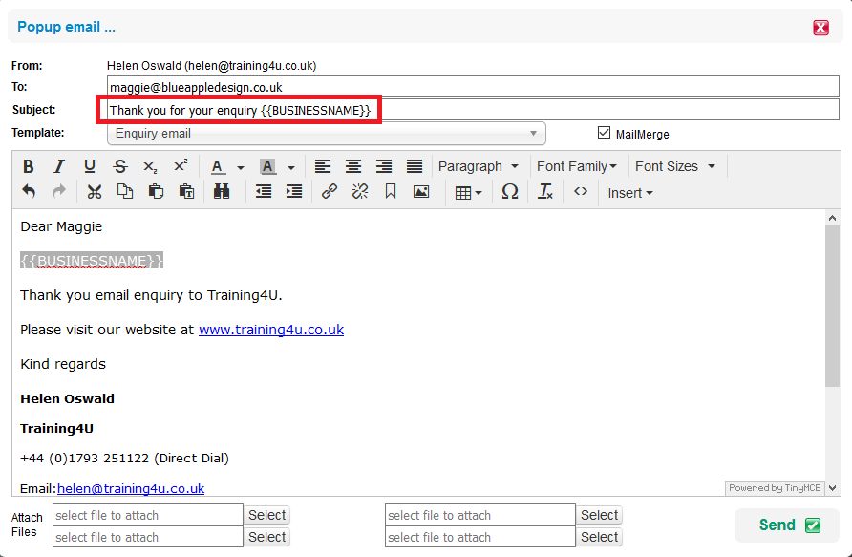This screenshot has height=557, width=852.
Task: Apply Strikethrough formatting
Action: pos(120,166)
